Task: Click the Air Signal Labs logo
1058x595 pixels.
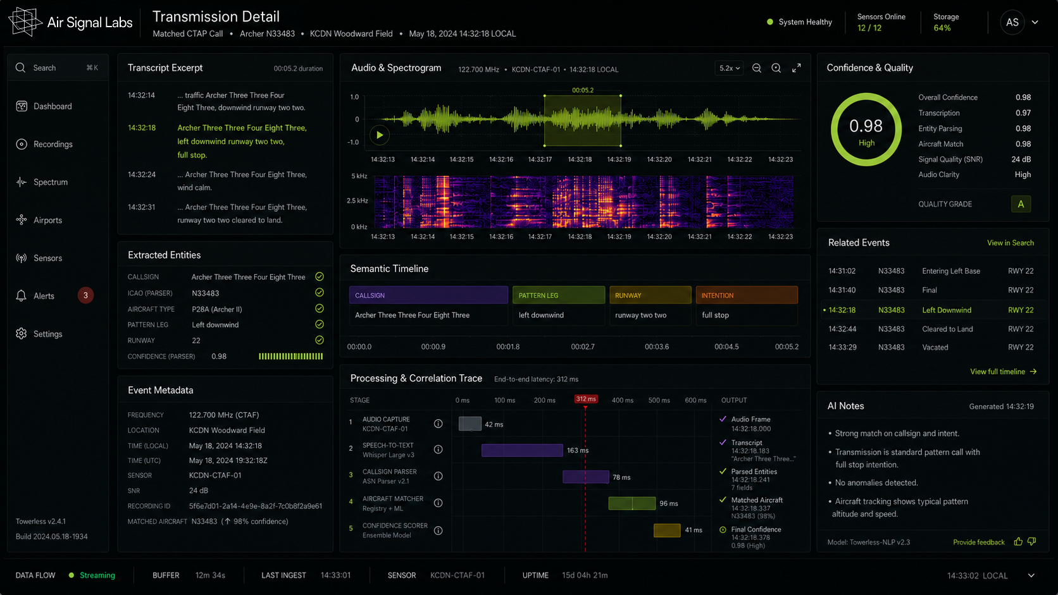Action: coord(70,22)
